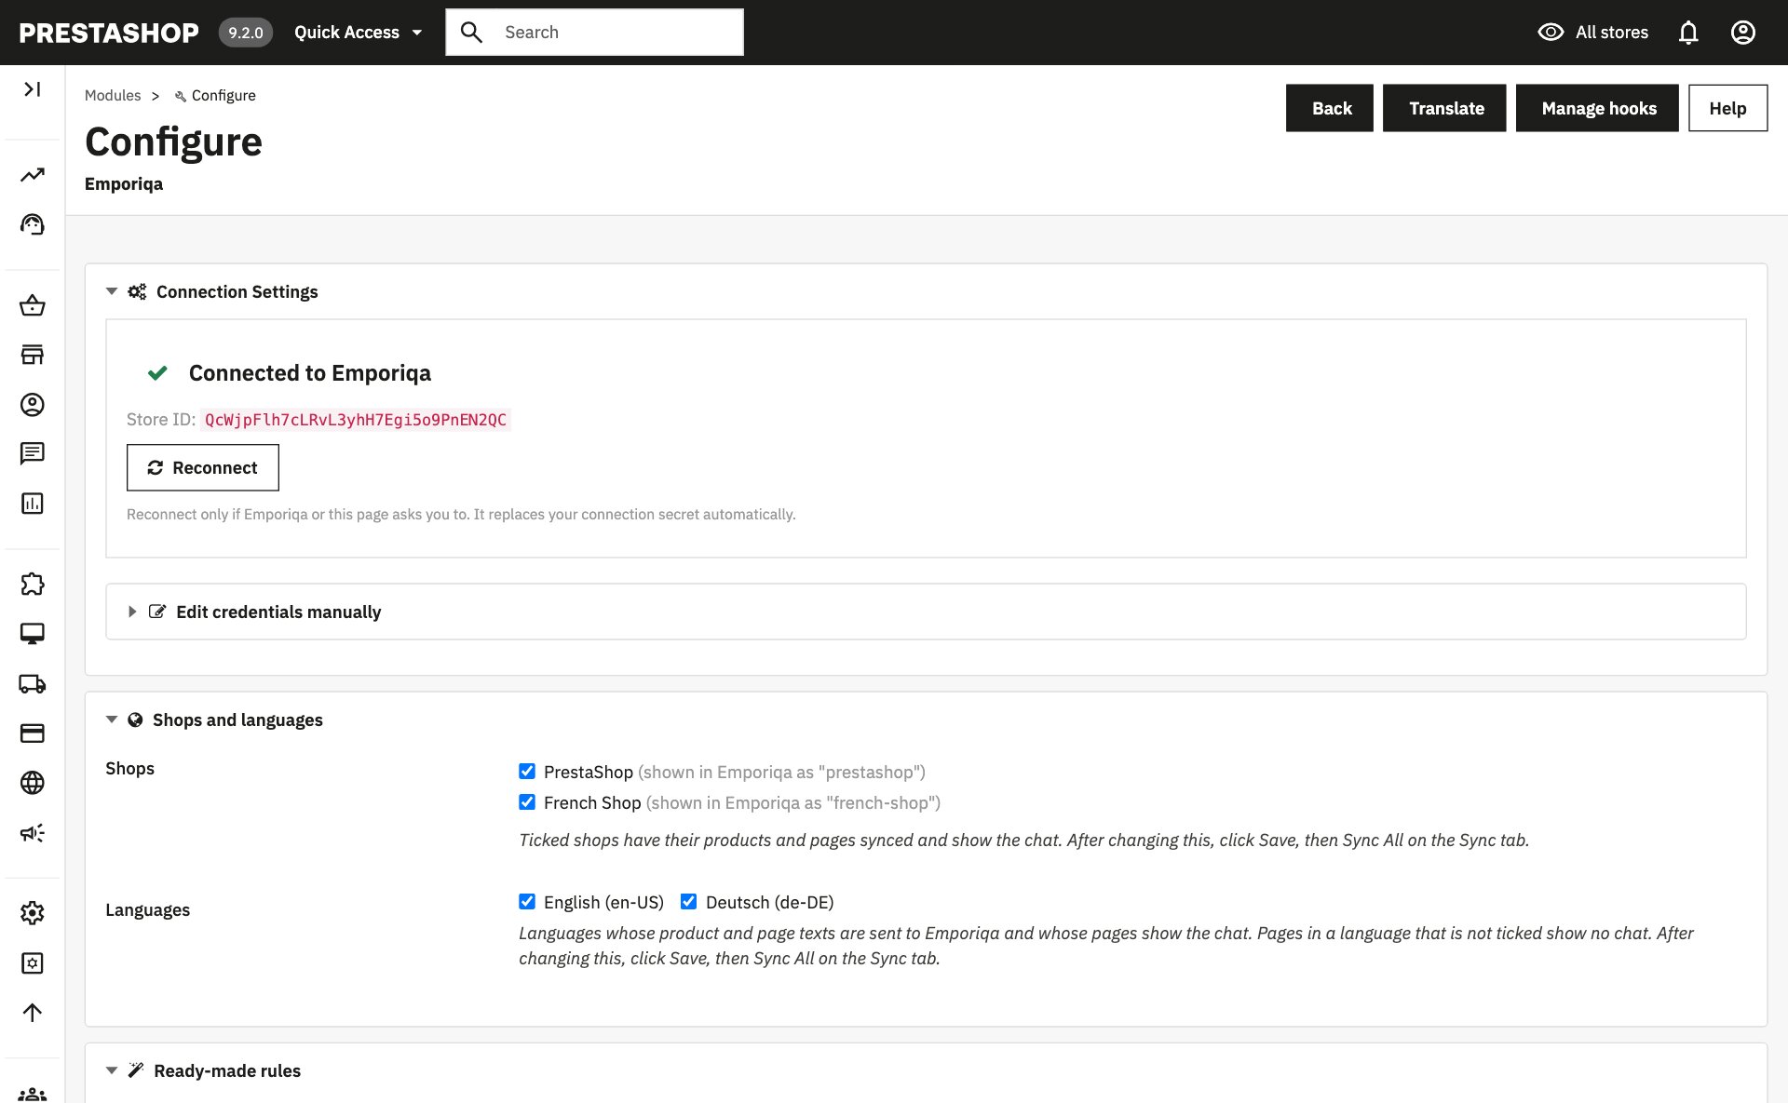Click the Manage hooks button

[1597, 108]
